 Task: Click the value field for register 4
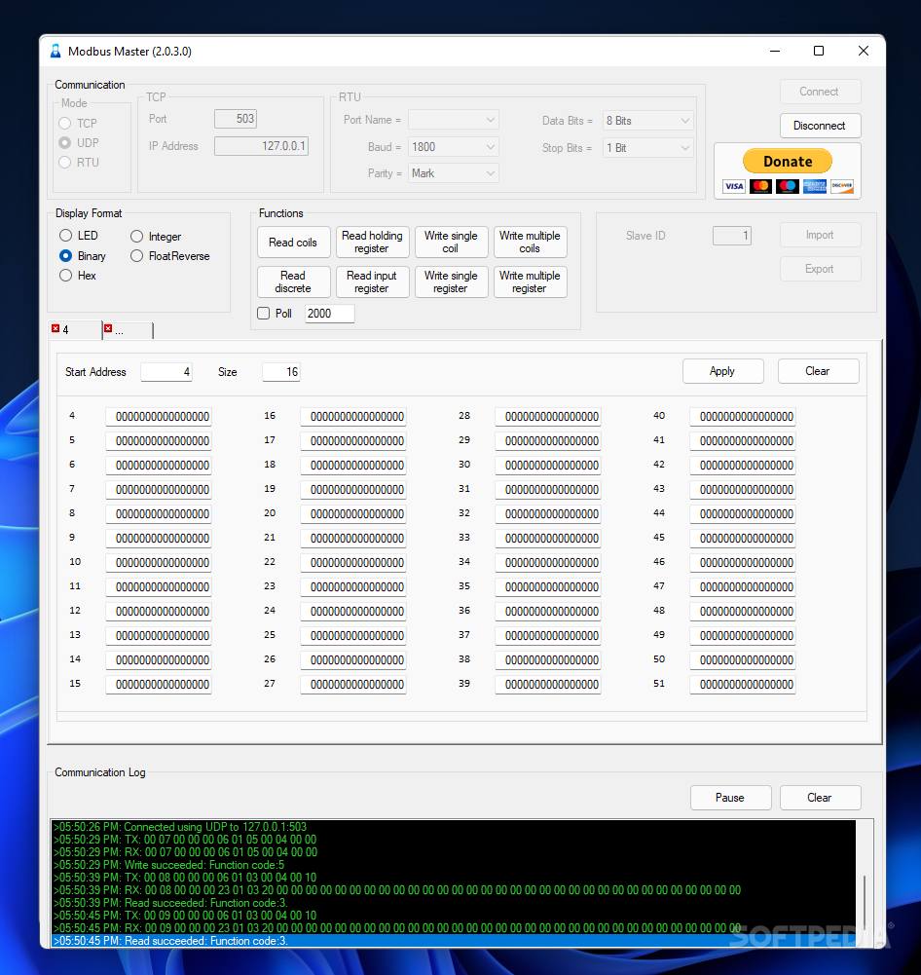pyautogui.click(x=159, y=416)
